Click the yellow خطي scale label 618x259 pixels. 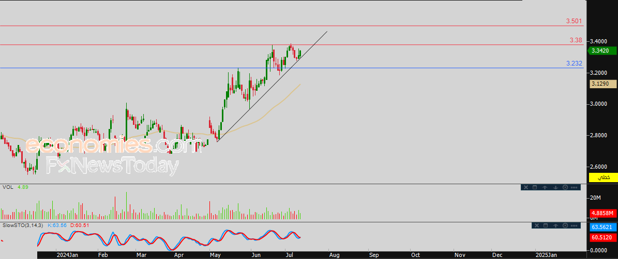point(602,177)
